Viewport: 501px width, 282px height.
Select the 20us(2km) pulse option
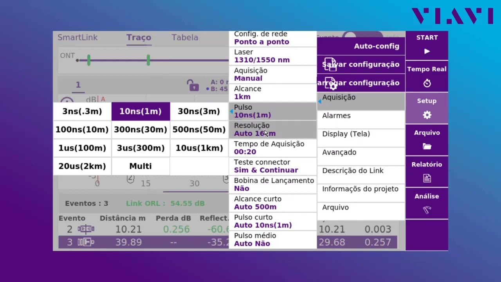(x=82, y=166)
